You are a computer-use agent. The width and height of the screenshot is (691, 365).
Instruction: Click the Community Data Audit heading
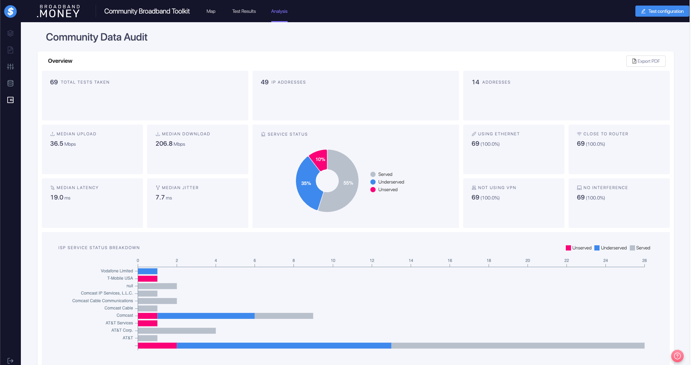tap(97, 37)
